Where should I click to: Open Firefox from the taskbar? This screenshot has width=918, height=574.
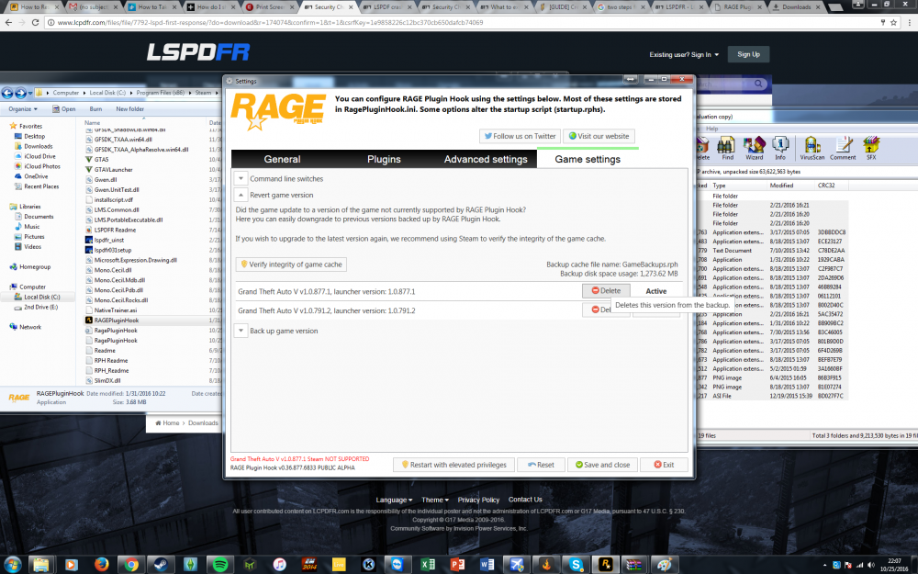coord(101,564)
